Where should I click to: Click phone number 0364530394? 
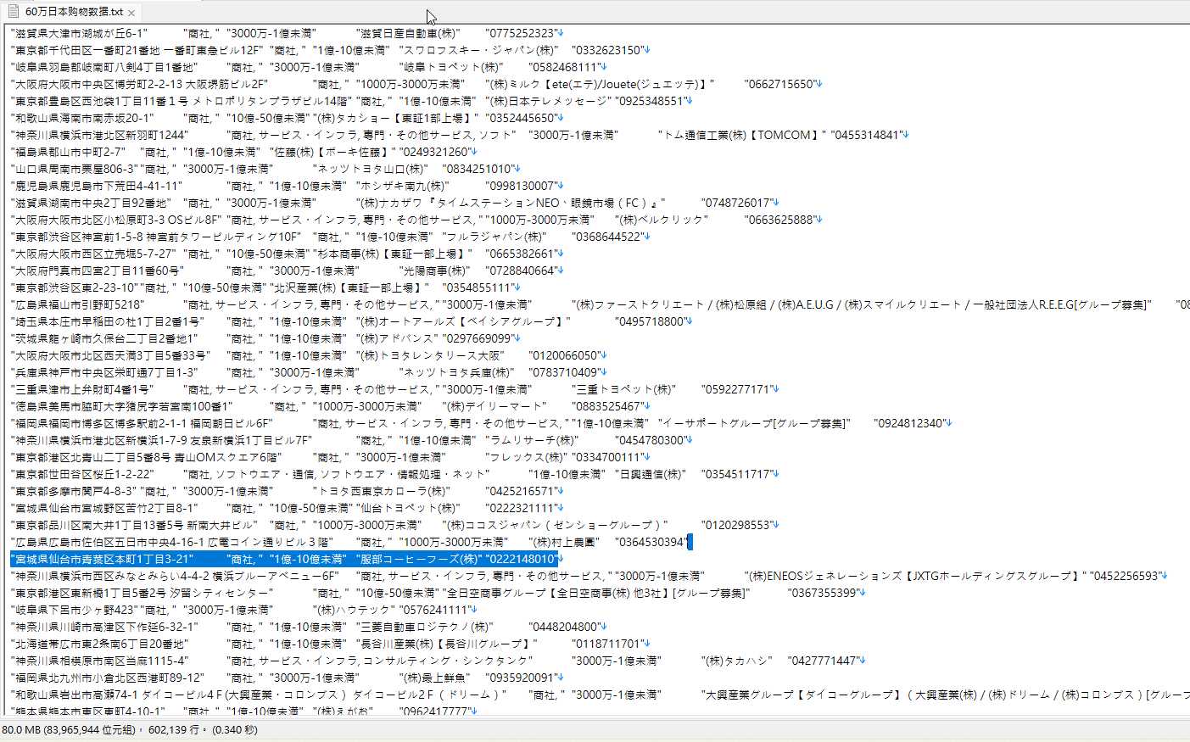point(651,542)
